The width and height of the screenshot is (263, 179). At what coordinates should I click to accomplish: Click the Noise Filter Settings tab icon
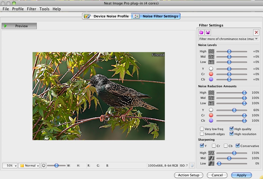pos(136,16)
